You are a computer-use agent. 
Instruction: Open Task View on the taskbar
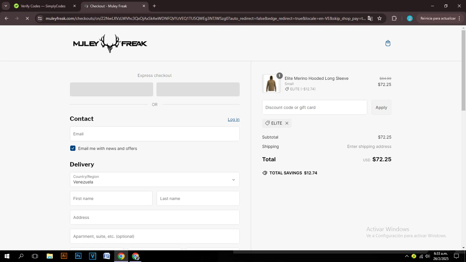point(35,256)
